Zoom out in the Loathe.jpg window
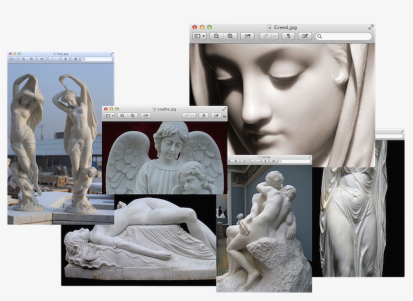This screenshot has width=413, height=301. point(122,116)
